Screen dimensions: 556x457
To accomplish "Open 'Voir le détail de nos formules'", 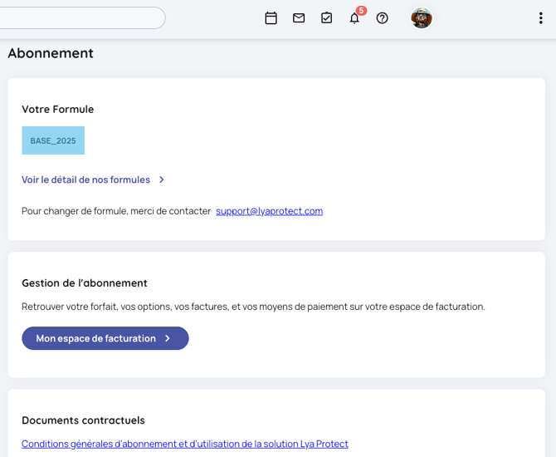I will pos(86,179).
